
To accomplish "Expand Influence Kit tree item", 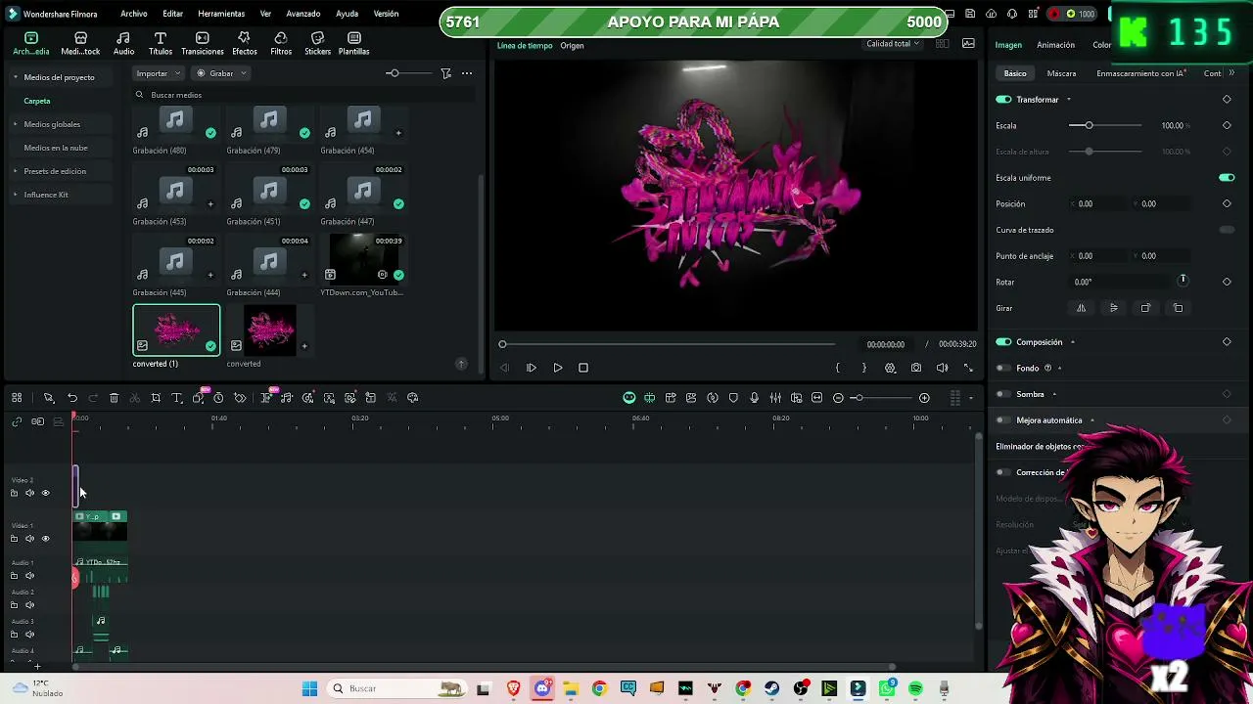I will point(15,195).
